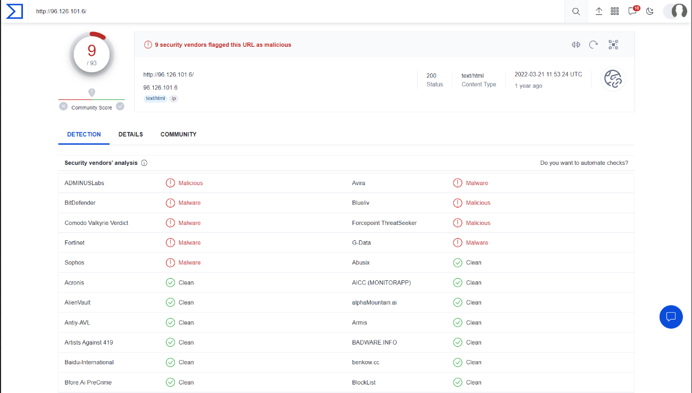Click BlockList clean checkmark icon
This screenshot has height=393, width=692.
tap(457, 382)
